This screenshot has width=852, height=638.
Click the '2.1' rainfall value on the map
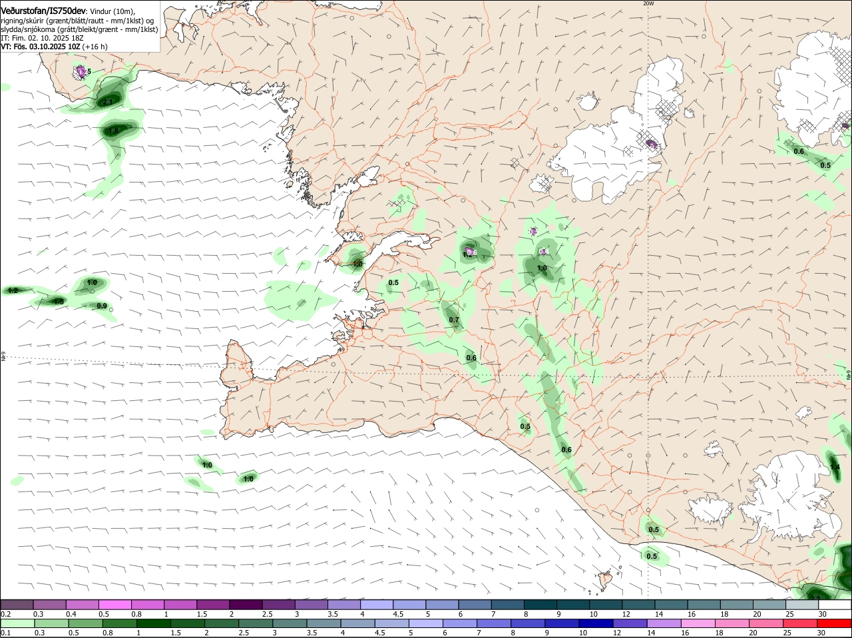pos(107,102)
